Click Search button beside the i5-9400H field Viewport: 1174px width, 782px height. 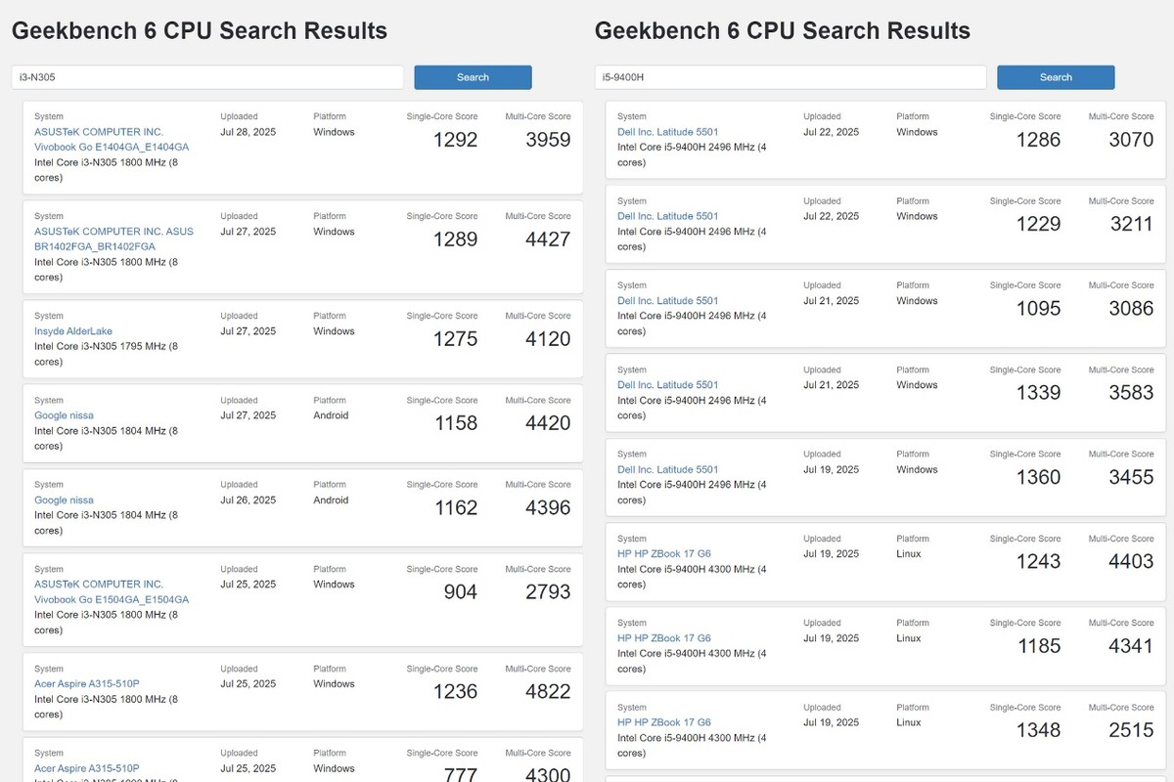[1056, 77]
